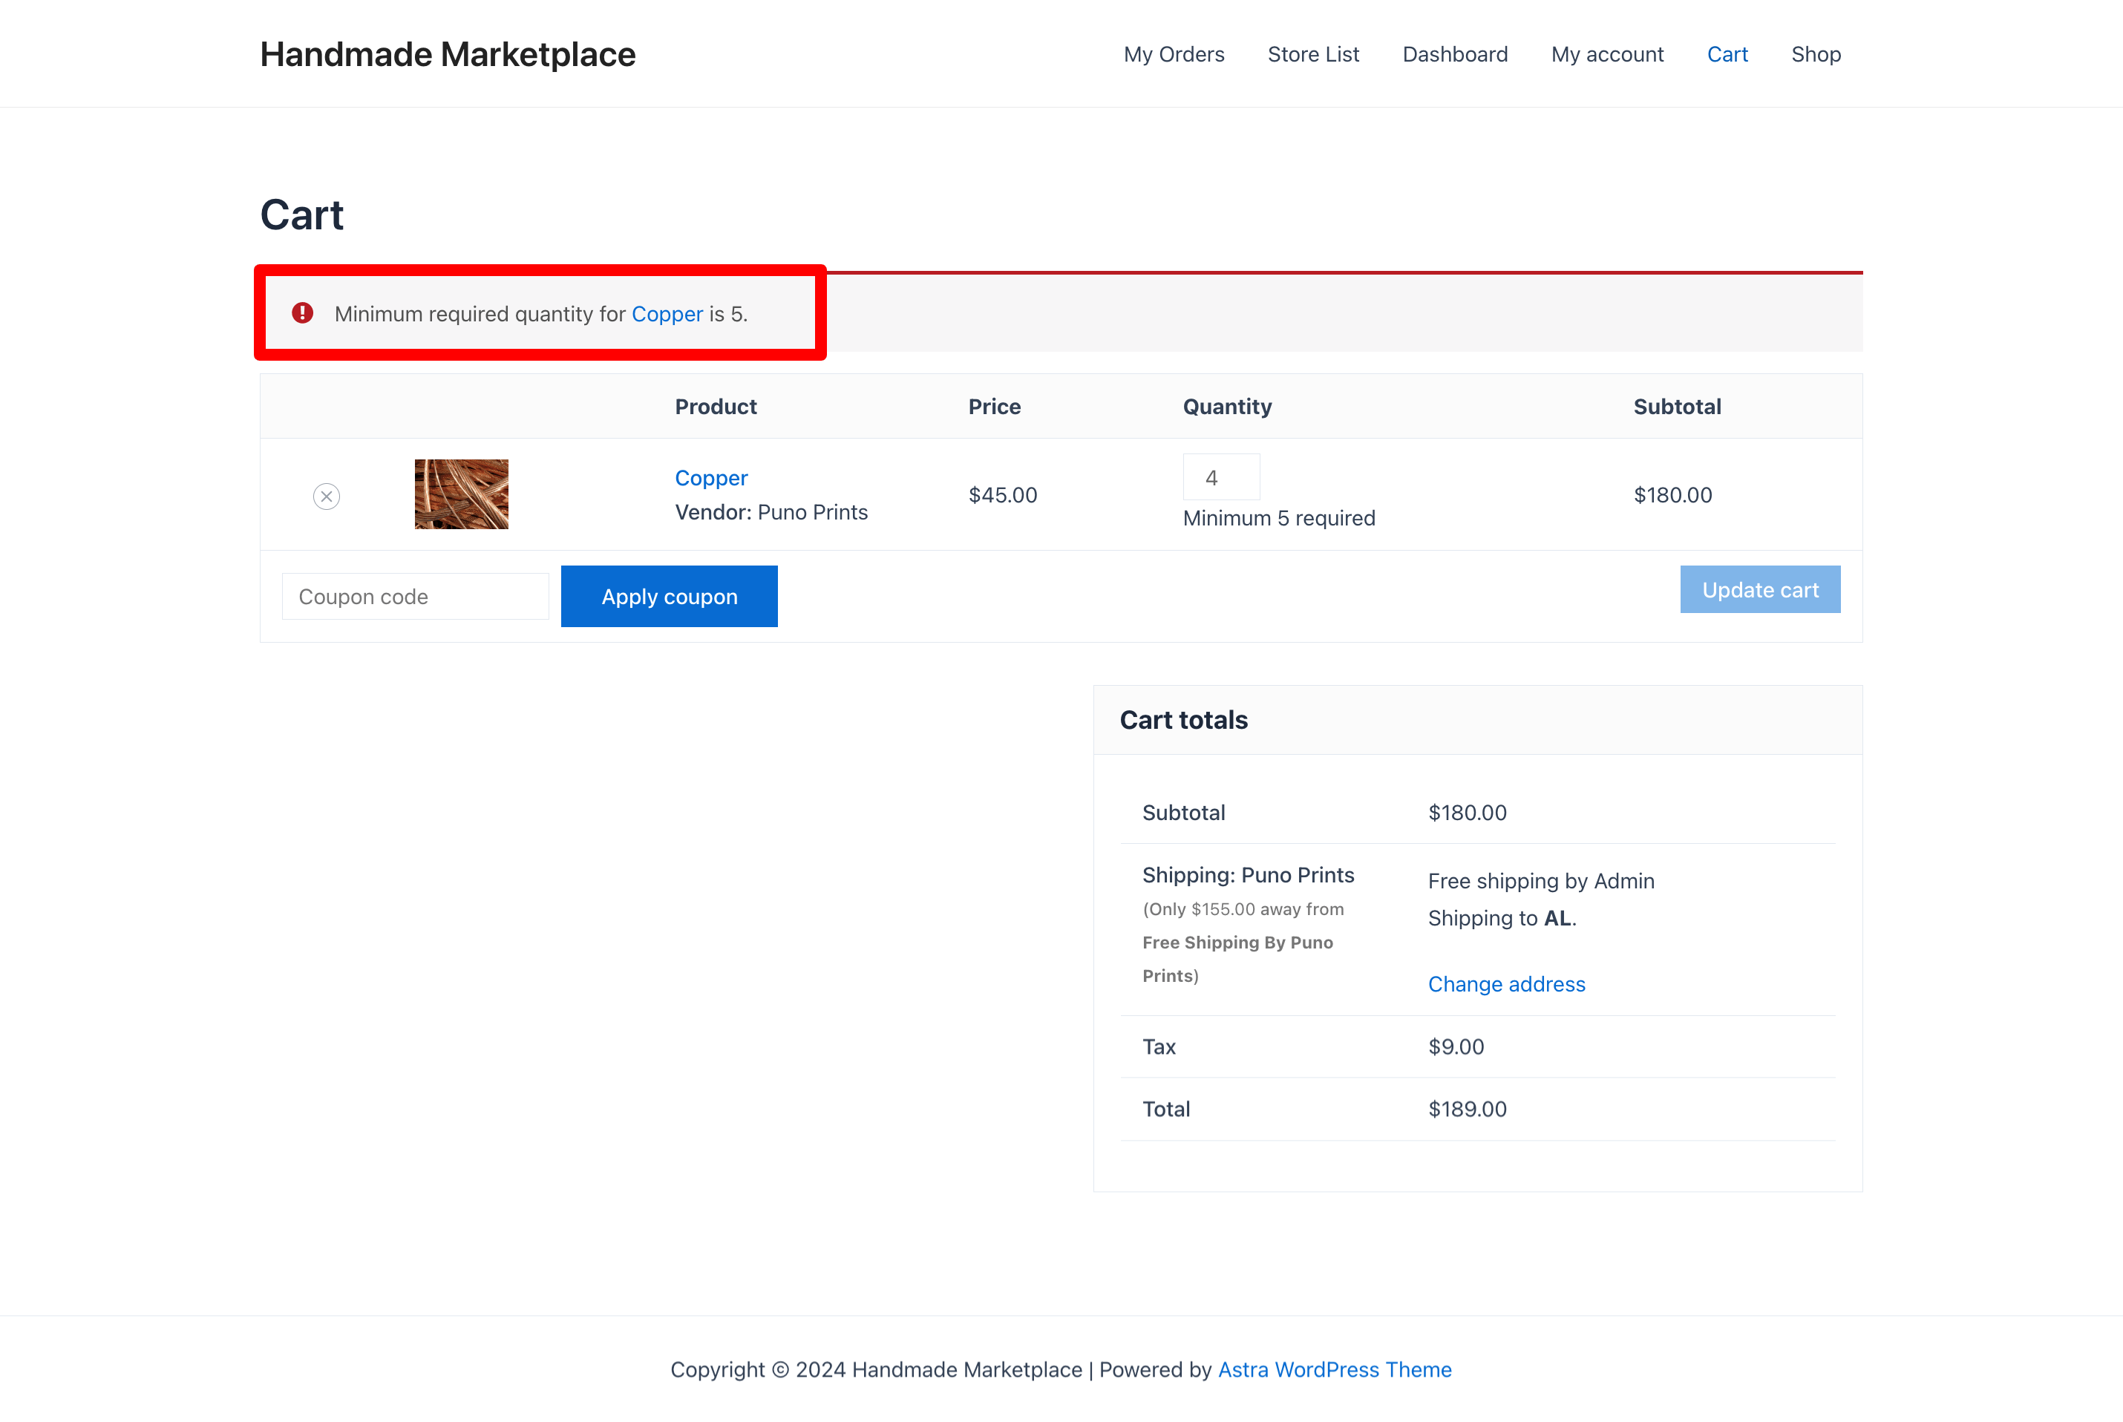This screenshot has width=2123, height=1422.
Task: Click the Copper product link
Action: 711,476
